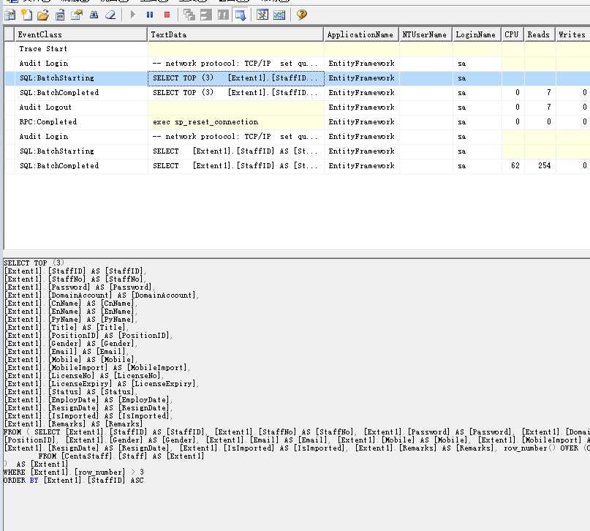Click the Find binoculars icon
Viewport: 590px width, 531px height.
click(x=94, y=15)
